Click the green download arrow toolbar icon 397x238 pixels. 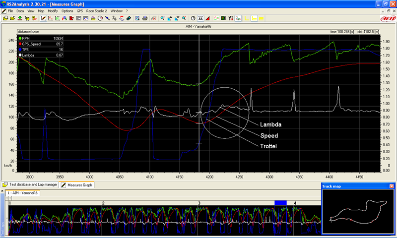tap(20, 18)
